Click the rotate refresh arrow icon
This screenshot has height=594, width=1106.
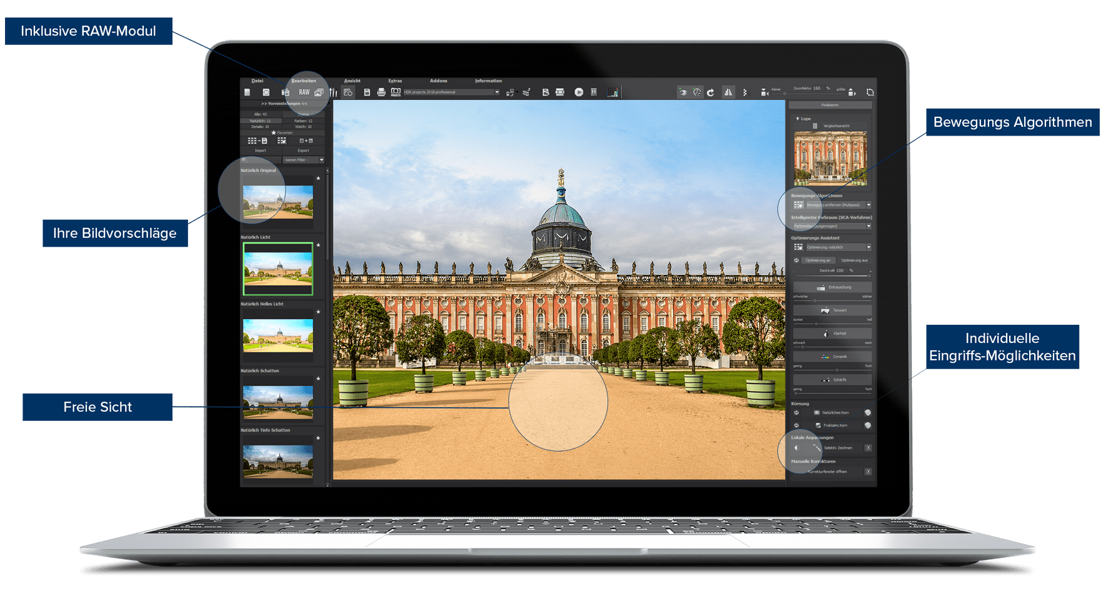[710, 92]
